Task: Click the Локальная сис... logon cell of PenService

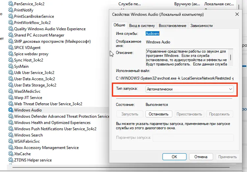Action: pos(219,4)
